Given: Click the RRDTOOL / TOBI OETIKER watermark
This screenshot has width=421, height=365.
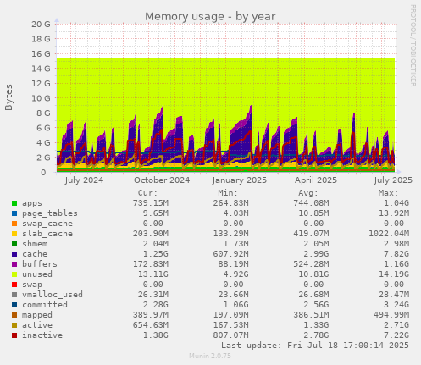Looking at the screenshot, I should [413, 46].
